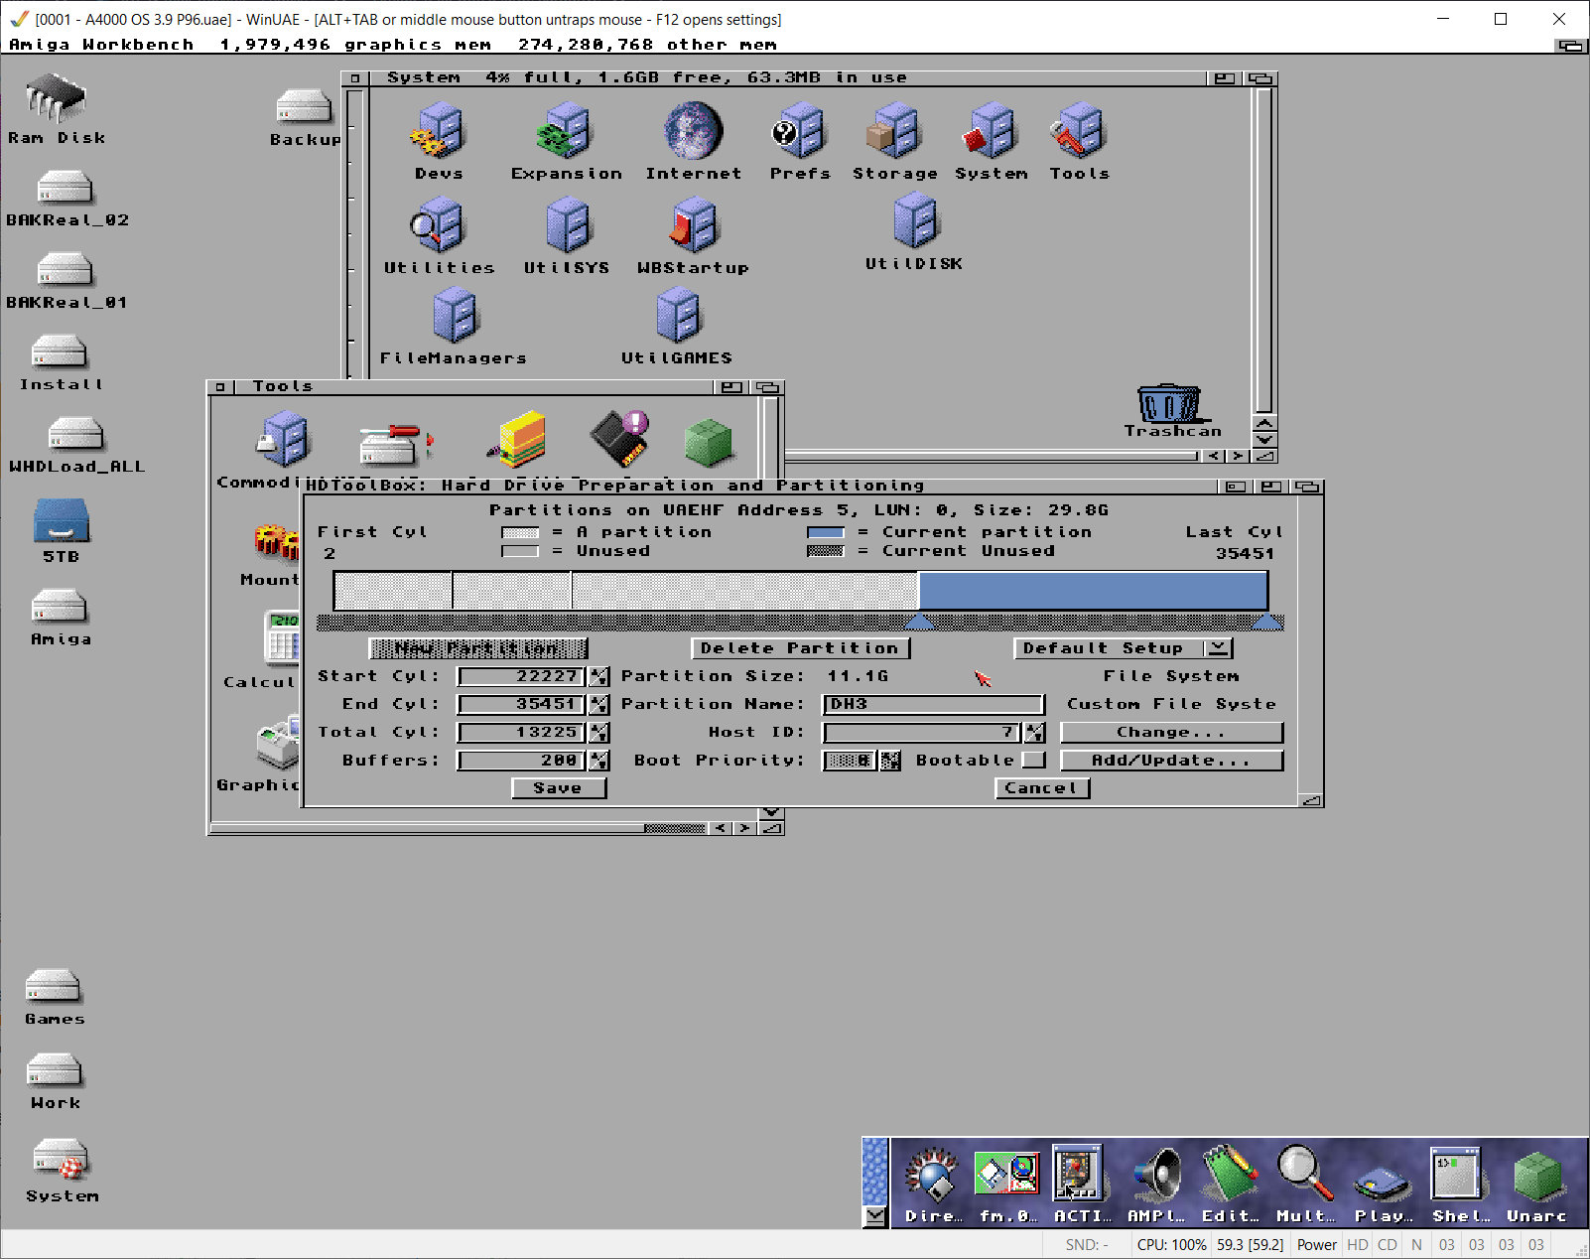Adjust Total Cyl stepper arrows

click(x=598, y=732)
